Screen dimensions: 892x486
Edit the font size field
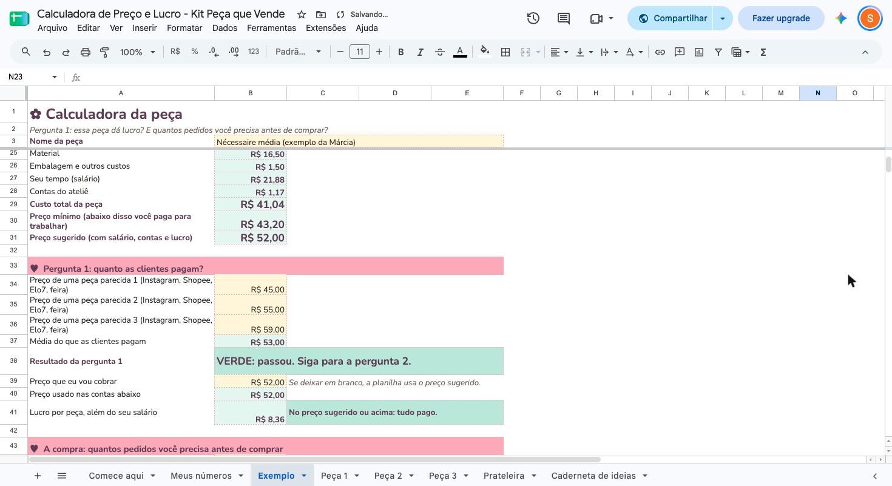360,52
